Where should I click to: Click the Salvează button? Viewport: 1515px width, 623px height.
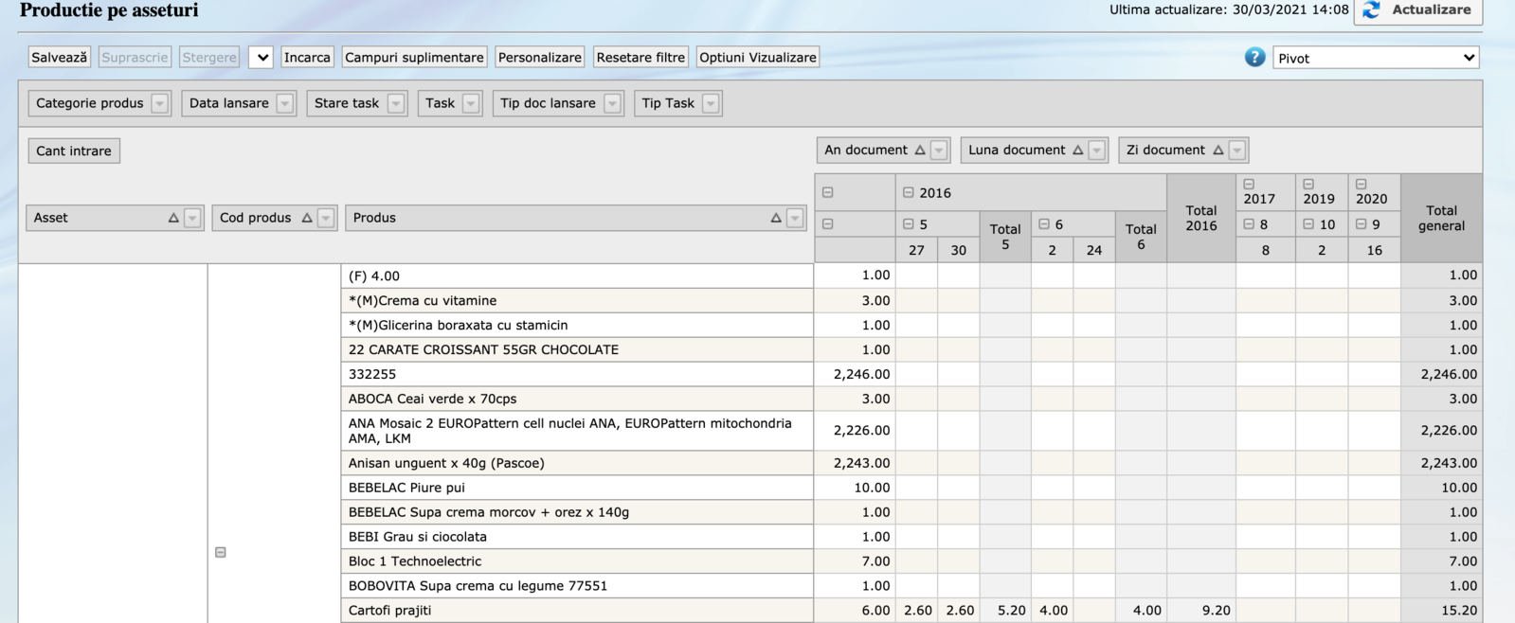tap(59, 58)
